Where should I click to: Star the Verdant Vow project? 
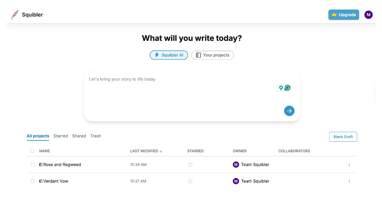point(190,181)
